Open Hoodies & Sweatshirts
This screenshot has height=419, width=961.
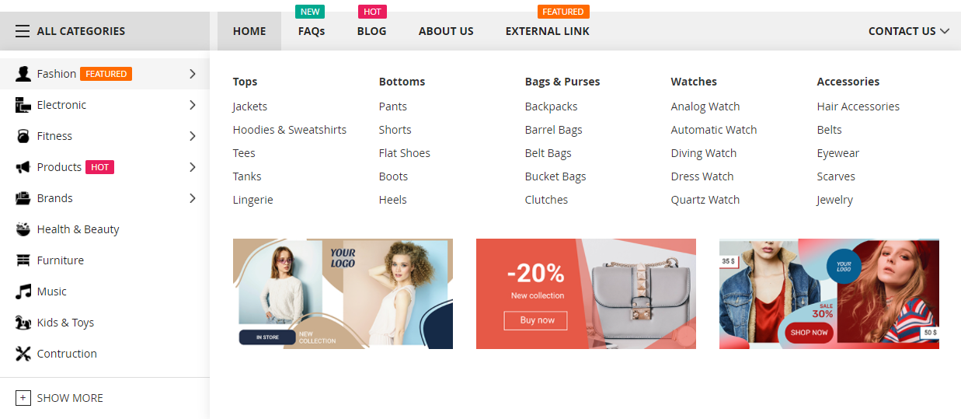[x=290, y=130]
